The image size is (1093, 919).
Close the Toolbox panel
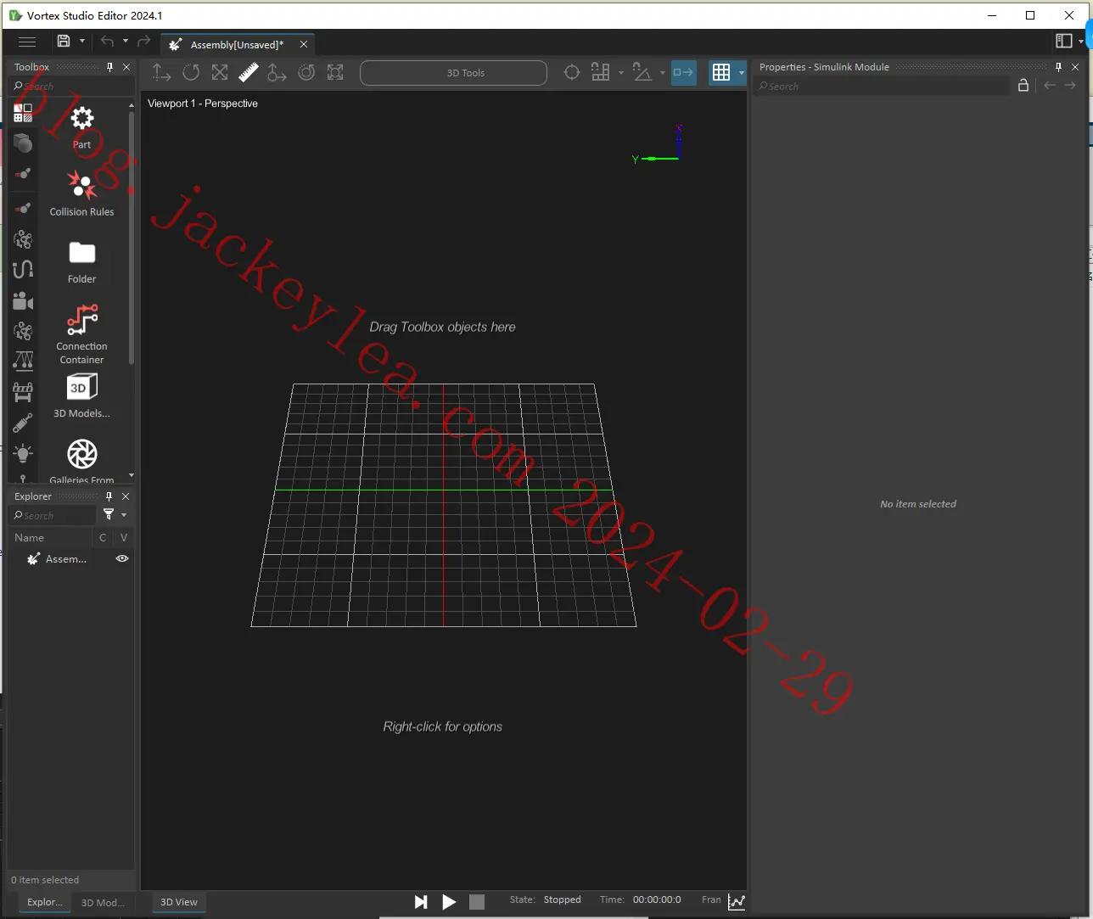click(127, 67)
